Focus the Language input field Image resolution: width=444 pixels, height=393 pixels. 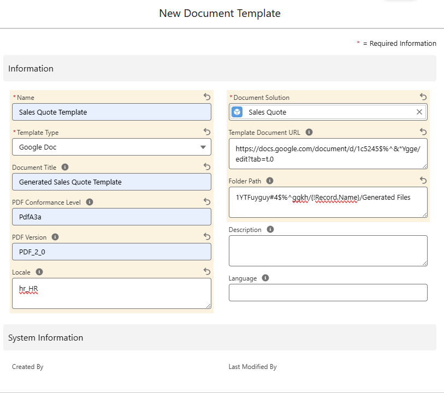(x=328, y=293)
